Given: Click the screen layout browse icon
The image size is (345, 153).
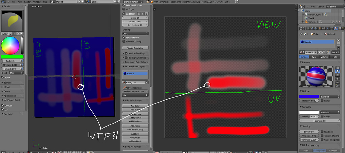Looking at the screenshot, I should click(x=53, y=2).
